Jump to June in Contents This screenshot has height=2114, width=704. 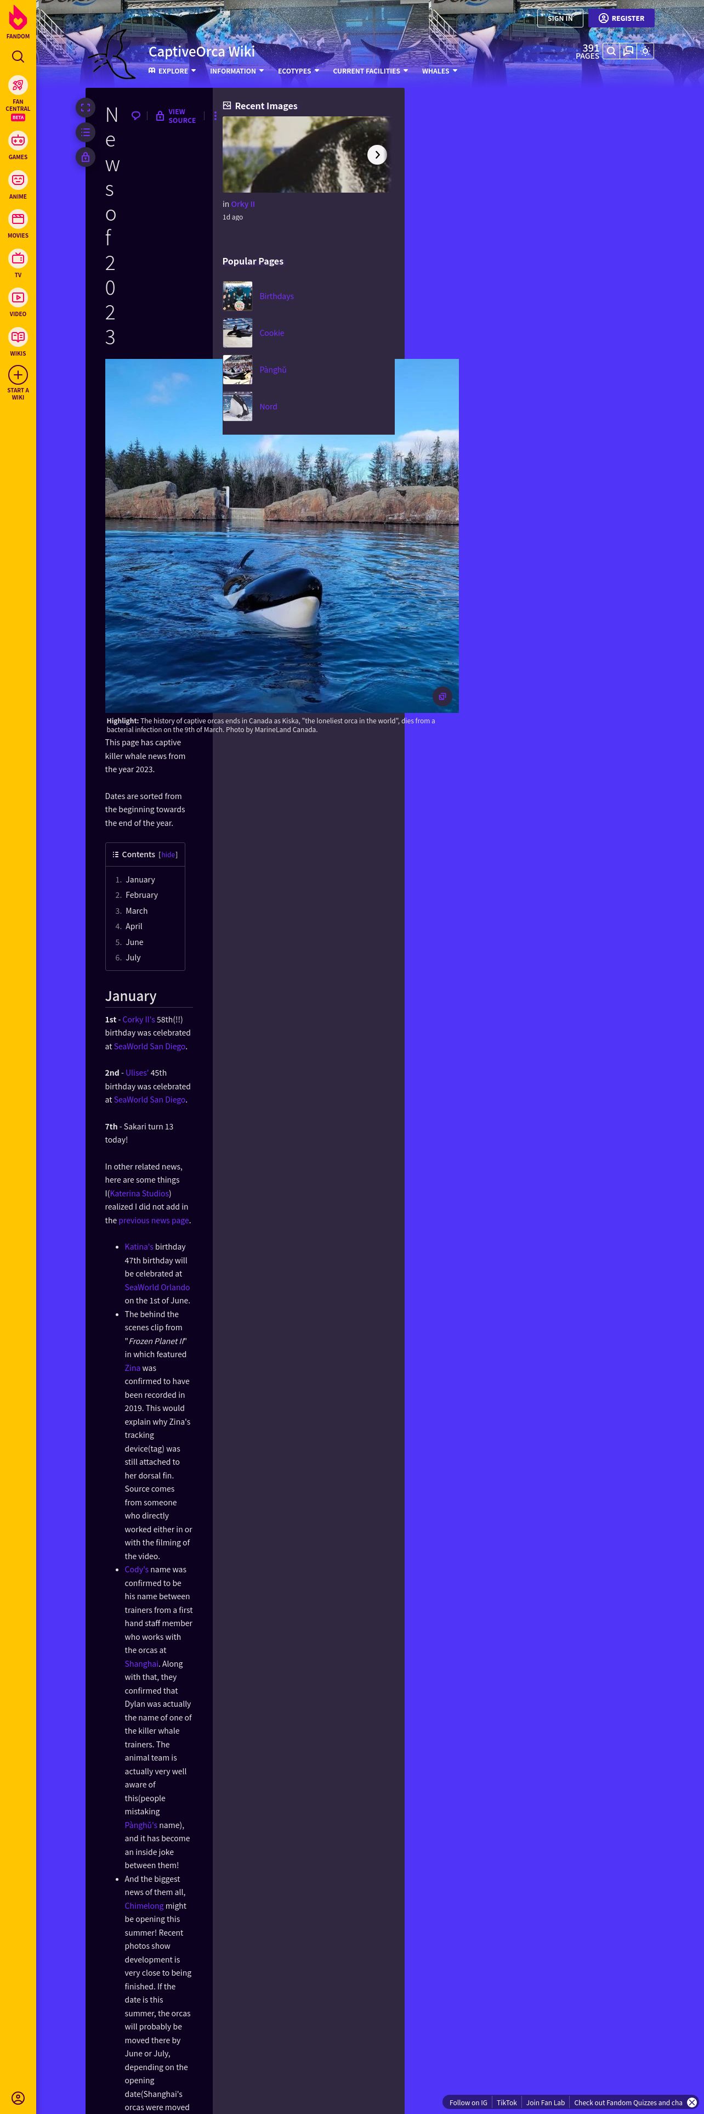[x=134, y=942]
